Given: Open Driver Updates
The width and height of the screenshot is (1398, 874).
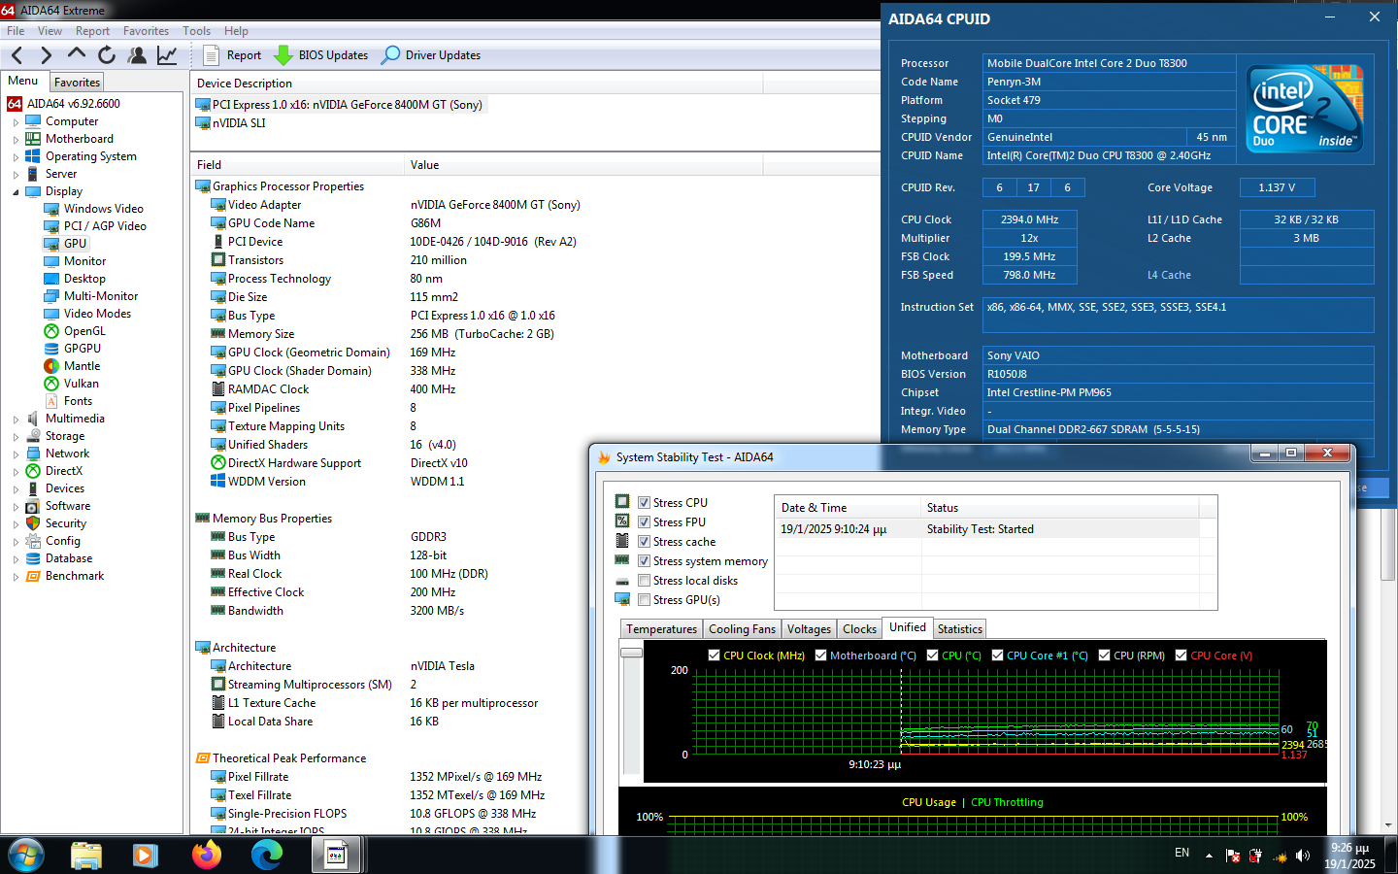Looking at the screenshot, I should (431, 55).
